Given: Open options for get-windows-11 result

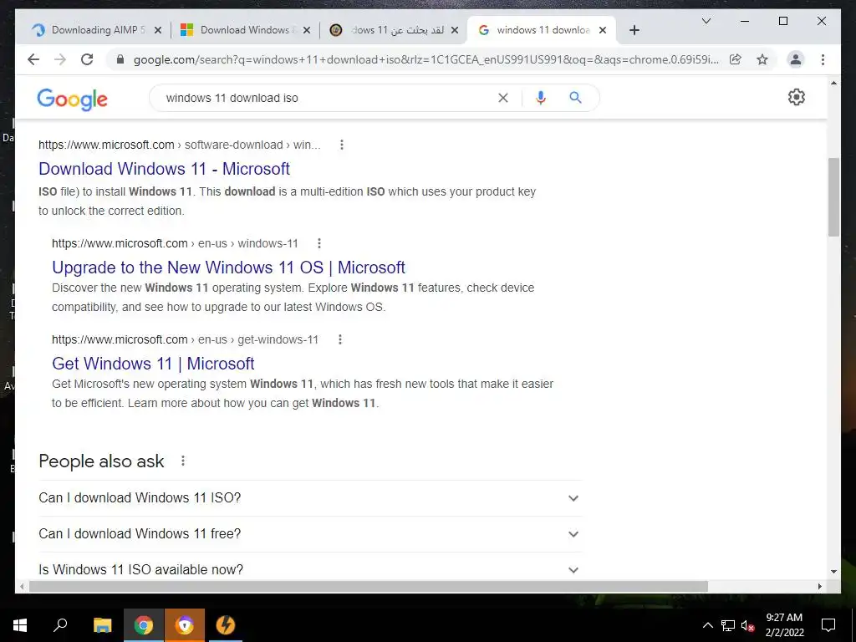Looking at the screenshot, I should coord(339,339).
